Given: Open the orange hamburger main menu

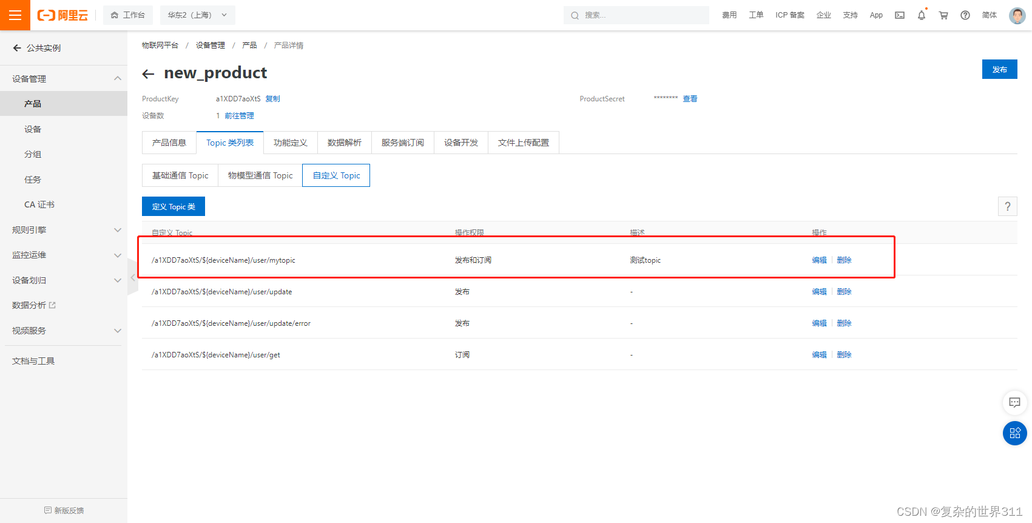Looking at the screenshot, I should click(15, 15).
